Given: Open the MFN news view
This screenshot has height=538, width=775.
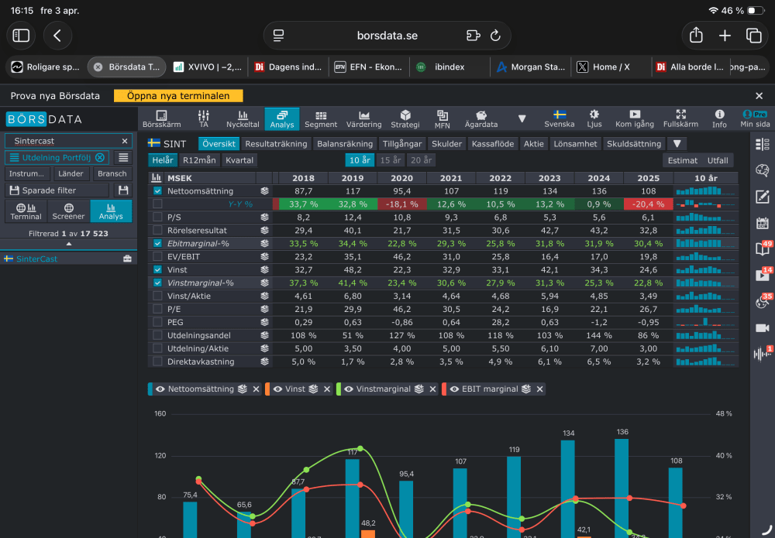Looking at the screenshot, I should [x=443, y=119].
